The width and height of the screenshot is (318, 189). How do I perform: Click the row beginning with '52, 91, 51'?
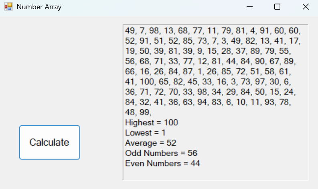coord(213,41)
